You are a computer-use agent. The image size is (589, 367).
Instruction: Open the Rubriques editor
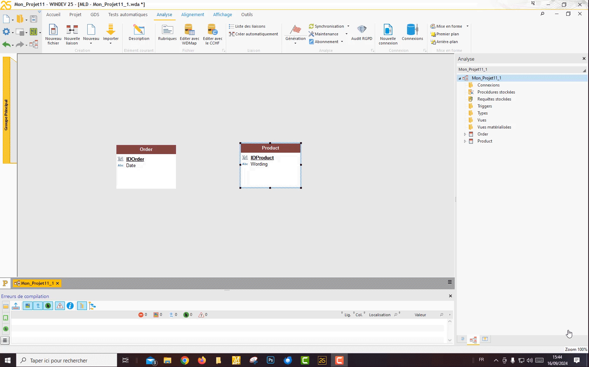click(x=167, y=33)
